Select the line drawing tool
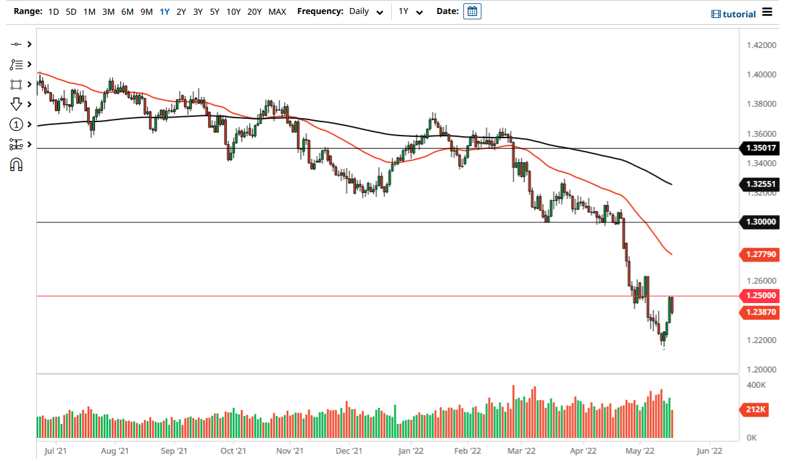 pos(16,45)
